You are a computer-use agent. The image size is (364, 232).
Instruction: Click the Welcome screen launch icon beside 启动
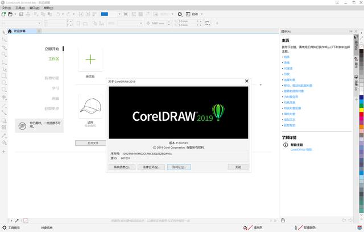pyautogui.click(x=188, y=14)
